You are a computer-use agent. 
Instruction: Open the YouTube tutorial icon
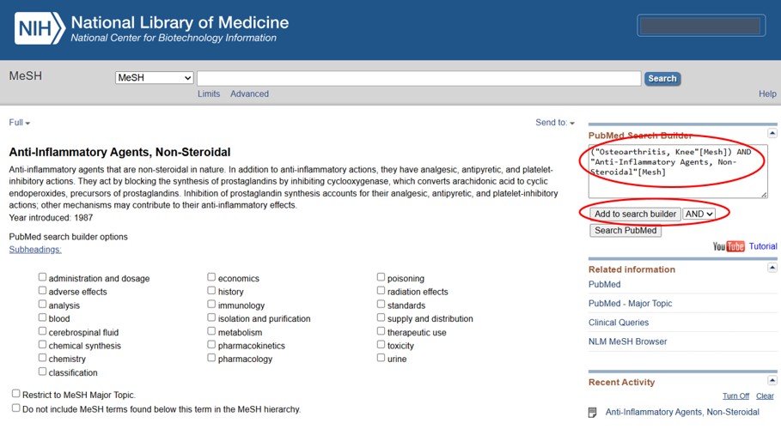[x=729, y=247]
